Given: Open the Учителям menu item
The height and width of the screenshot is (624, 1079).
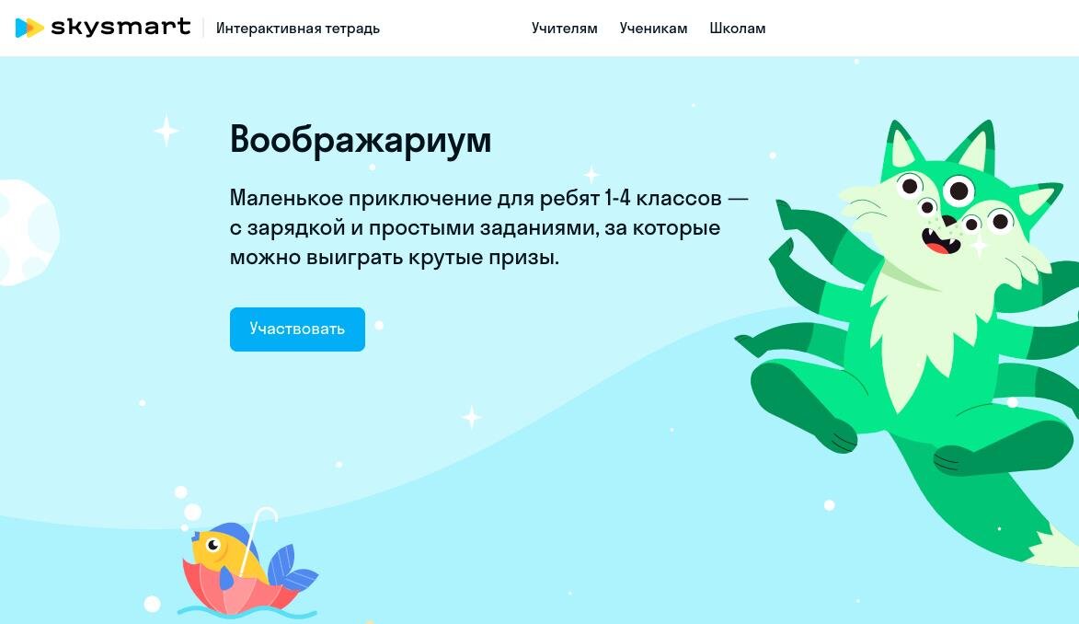Looking at the screenshot, I should coord(564,29).
